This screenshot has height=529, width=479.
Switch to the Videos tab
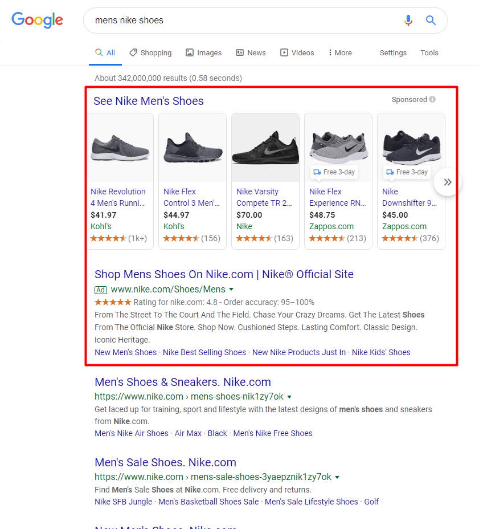click(297, 52)
